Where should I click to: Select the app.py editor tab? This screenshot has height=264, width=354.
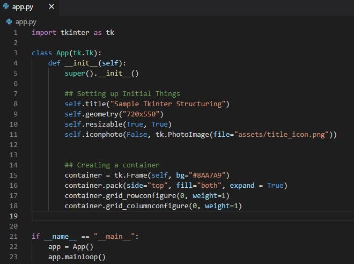coord(29,7)
